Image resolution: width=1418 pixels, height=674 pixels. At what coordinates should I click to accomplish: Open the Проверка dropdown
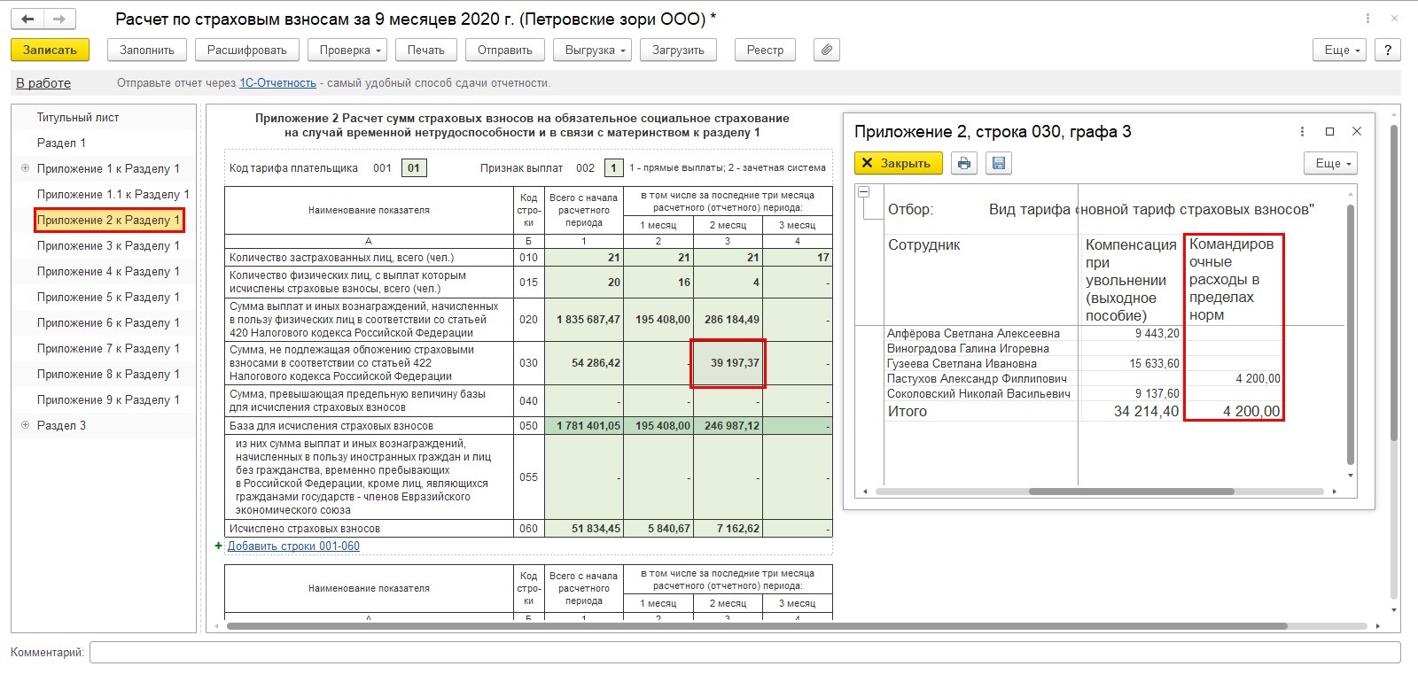[349, 50]
